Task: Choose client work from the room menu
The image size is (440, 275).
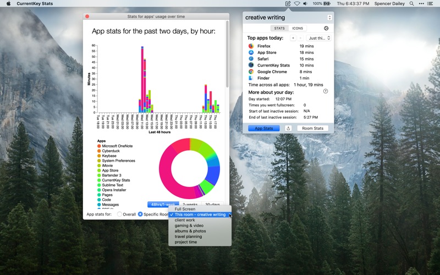Action: (200, 220)
